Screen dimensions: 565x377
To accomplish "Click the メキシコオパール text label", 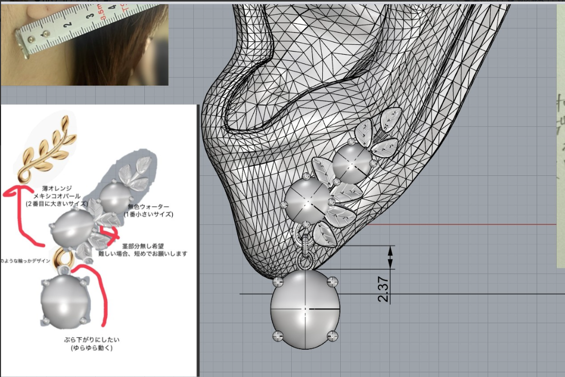I will click(x=57, y=195).
